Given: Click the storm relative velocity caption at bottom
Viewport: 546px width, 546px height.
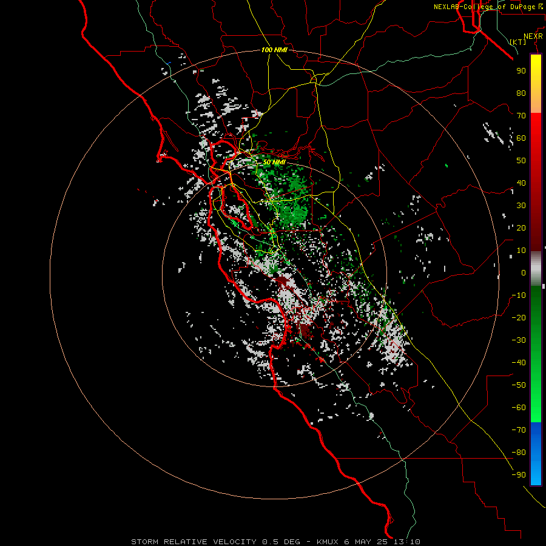Looking at the screenshot, I should pos(275,542).
